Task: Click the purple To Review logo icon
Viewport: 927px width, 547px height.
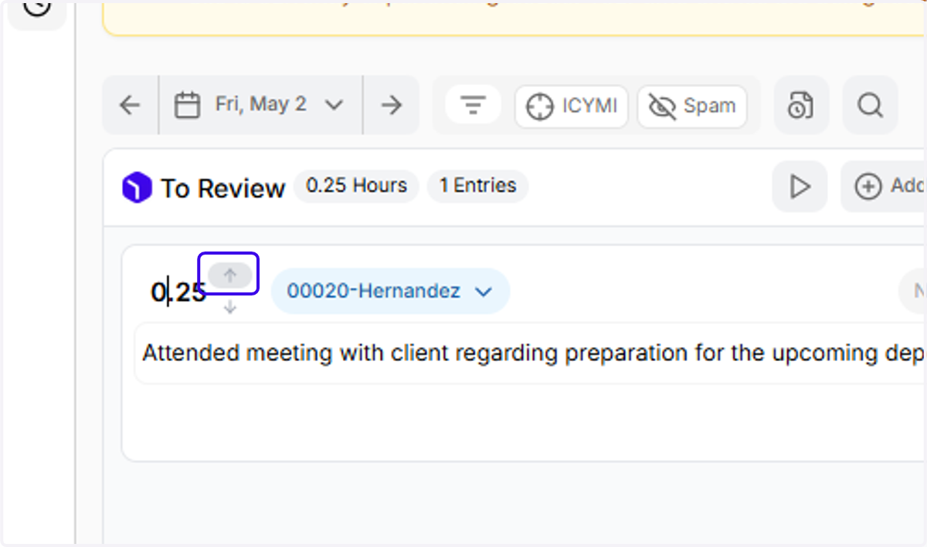Action: [x=137, y=188]
